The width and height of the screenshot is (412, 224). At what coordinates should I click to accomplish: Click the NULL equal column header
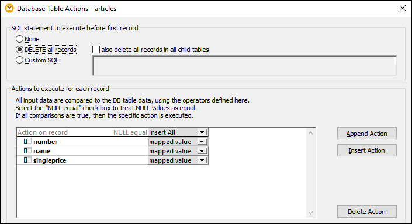(x=130, y=132)
